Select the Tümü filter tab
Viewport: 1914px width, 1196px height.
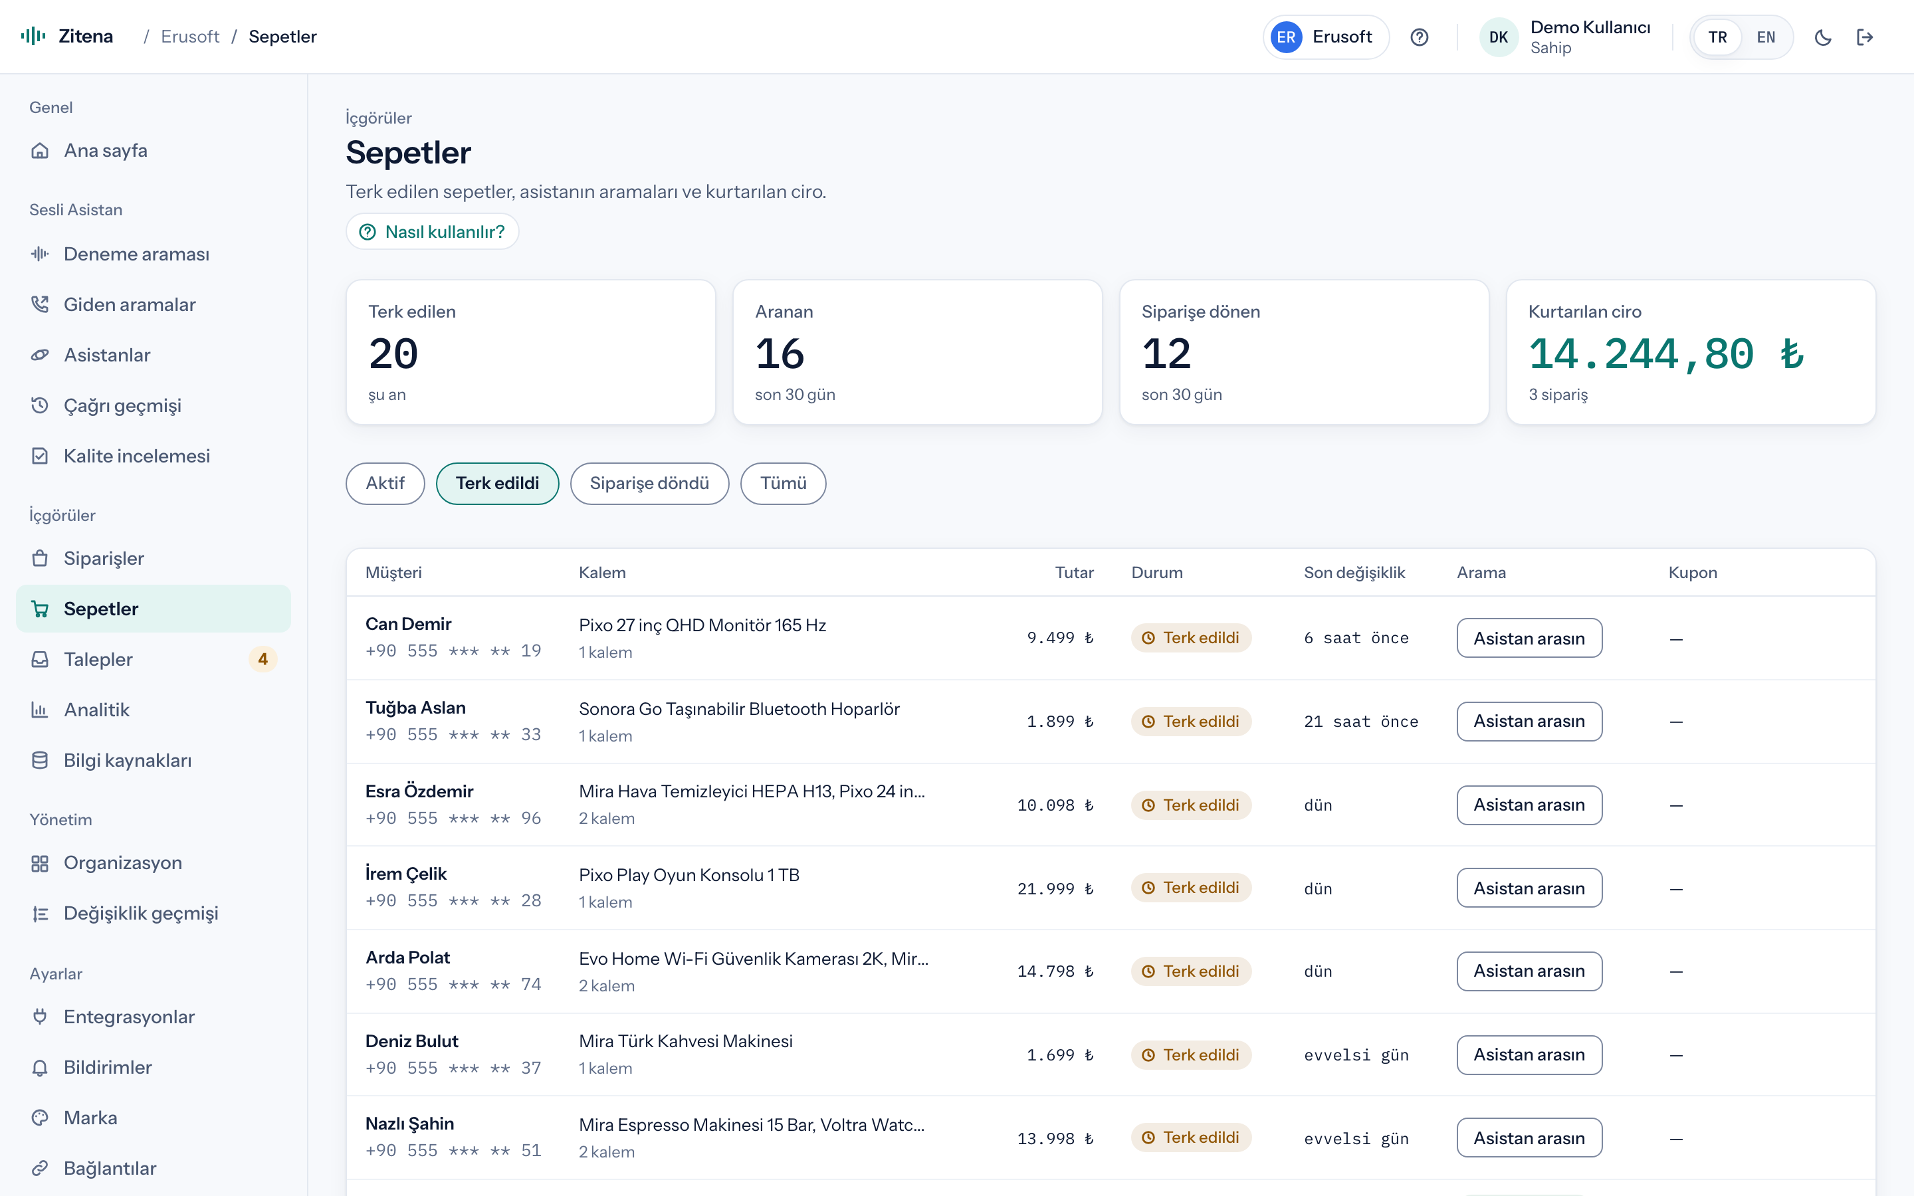coord(783,483)
